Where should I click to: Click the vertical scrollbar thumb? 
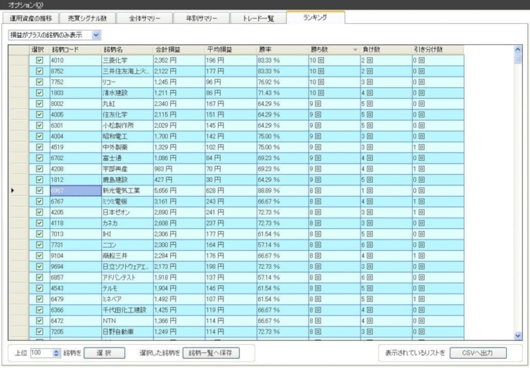coord(518,58)
